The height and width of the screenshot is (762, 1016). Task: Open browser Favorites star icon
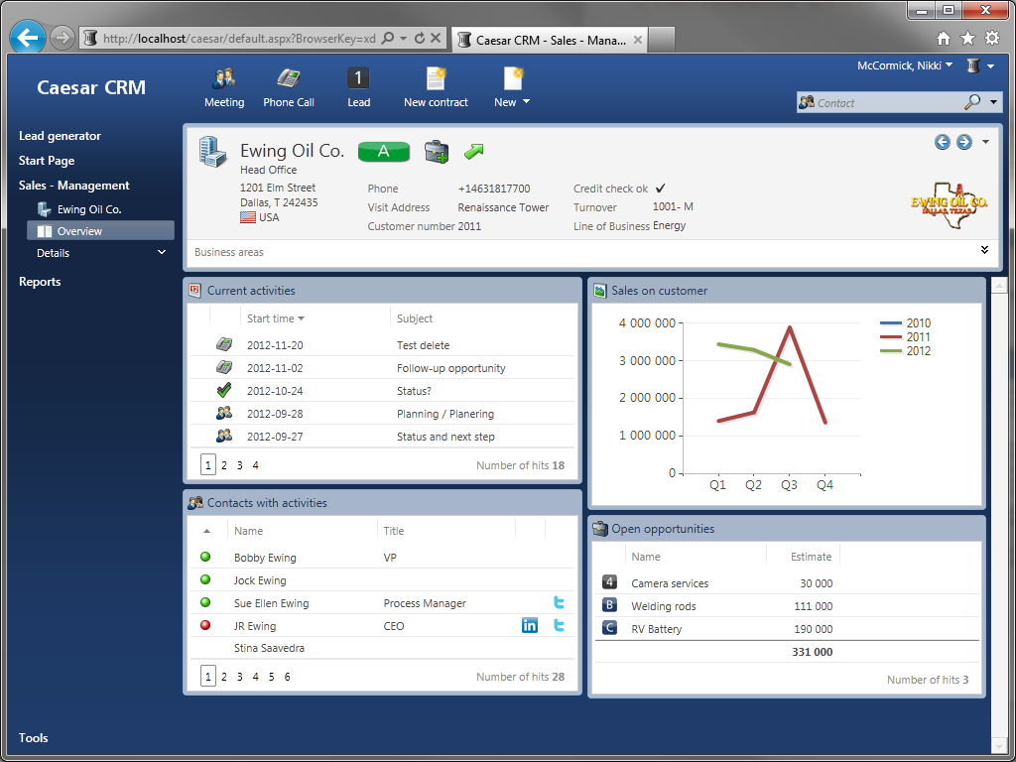coord(967,39)
